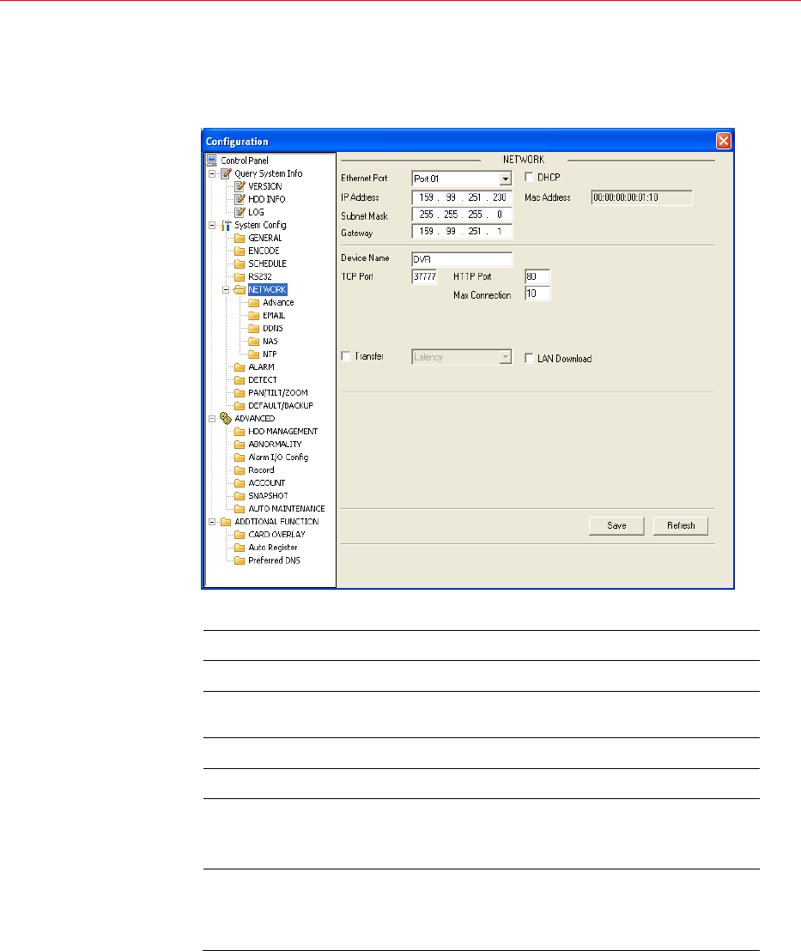Open the Ethernet Port dropdown
Screen dimensions: 801x951
coord(505,179)
